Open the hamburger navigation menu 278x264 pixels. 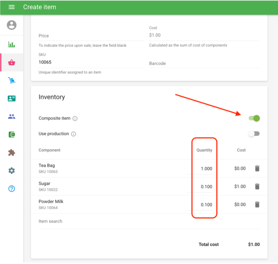[x=11, y=7]
